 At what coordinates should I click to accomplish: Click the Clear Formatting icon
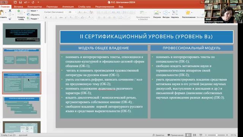(91, 12)
